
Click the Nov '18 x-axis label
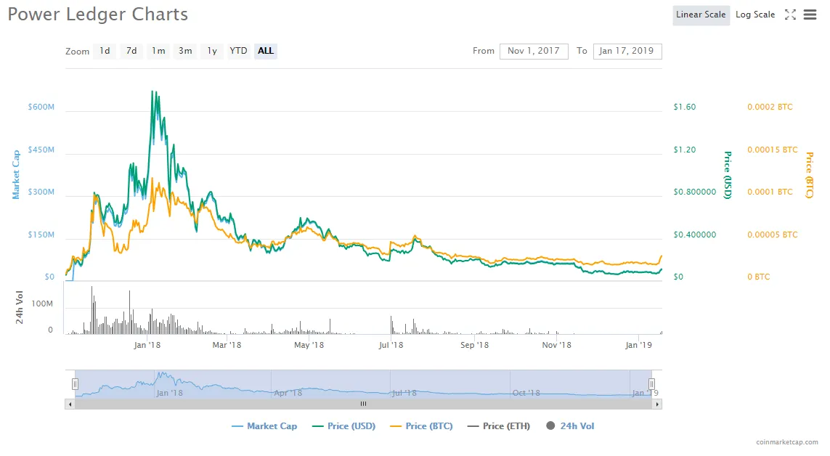click(x=557, y=345)
